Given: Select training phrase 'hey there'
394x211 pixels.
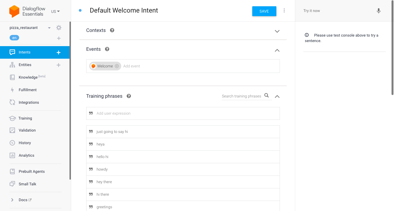Looking at the screenshot, I should click(x=183, y=182).
